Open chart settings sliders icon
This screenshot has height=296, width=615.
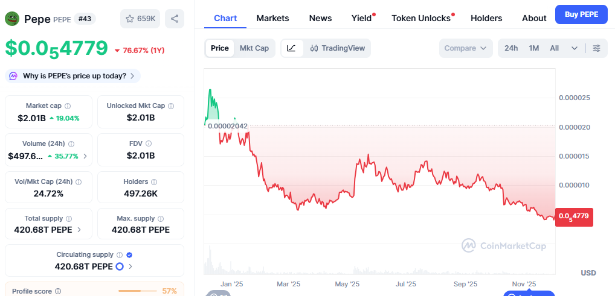click(596, 48)
